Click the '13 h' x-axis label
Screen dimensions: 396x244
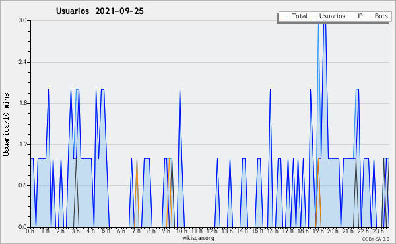[227, 231]
